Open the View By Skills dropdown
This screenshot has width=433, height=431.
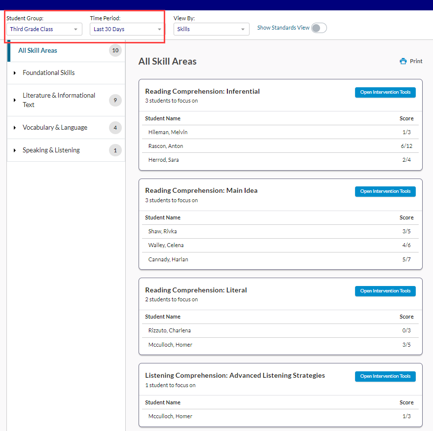pyautogui.click(x=211, y=29)
